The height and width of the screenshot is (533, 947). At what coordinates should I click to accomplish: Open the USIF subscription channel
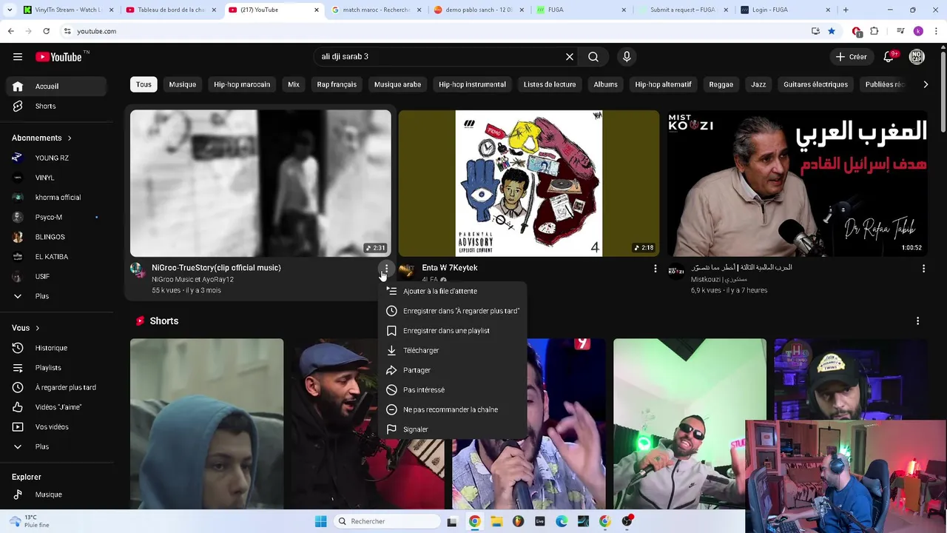(57, 276)
